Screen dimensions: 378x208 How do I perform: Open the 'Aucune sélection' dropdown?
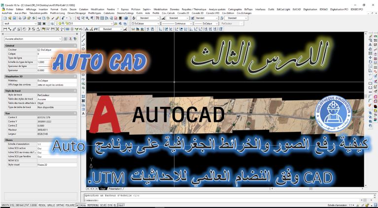(x=33, y=39)
